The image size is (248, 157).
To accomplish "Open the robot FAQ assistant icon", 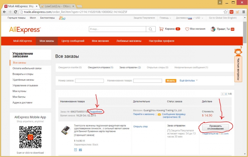I will coord(238,51).
